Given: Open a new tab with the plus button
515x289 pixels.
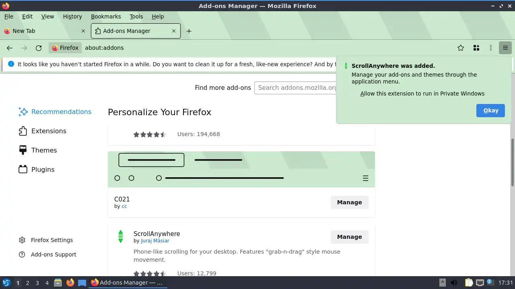Looking at the screenshot, I should (x=189, y=31).
